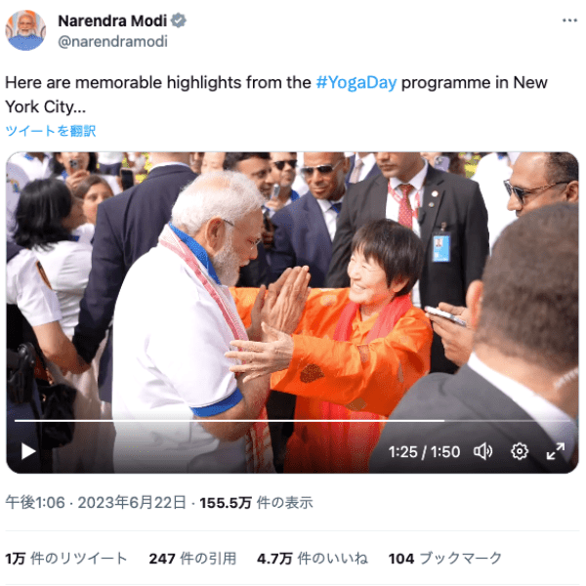586x586 pixels.
Task: Play the Yoga Day video
Action: point(28,451)
